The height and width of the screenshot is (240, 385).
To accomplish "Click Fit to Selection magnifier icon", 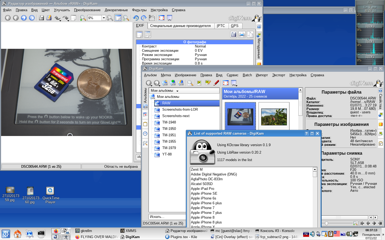I will click(126, 18).
